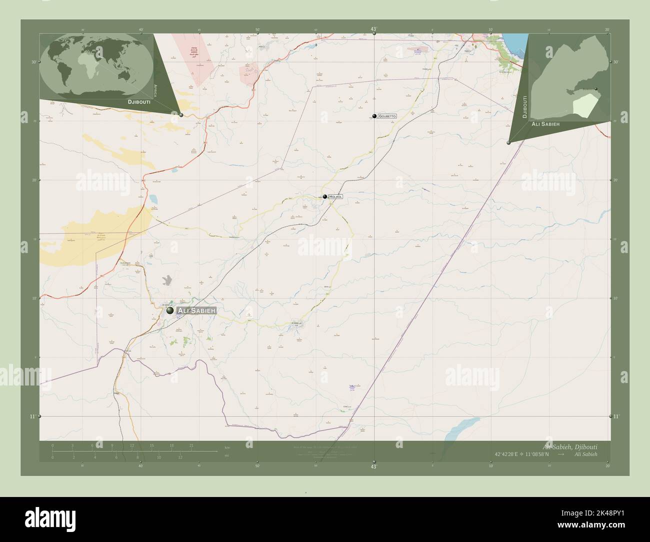The image size is (650, 542).
Task: Click the 43 longitude label at top
Action: 373,29
